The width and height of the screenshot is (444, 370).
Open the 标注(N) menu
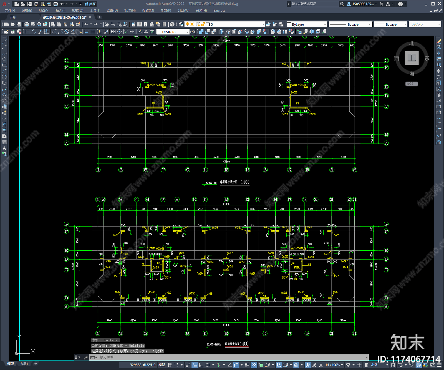tap(130, 11)
